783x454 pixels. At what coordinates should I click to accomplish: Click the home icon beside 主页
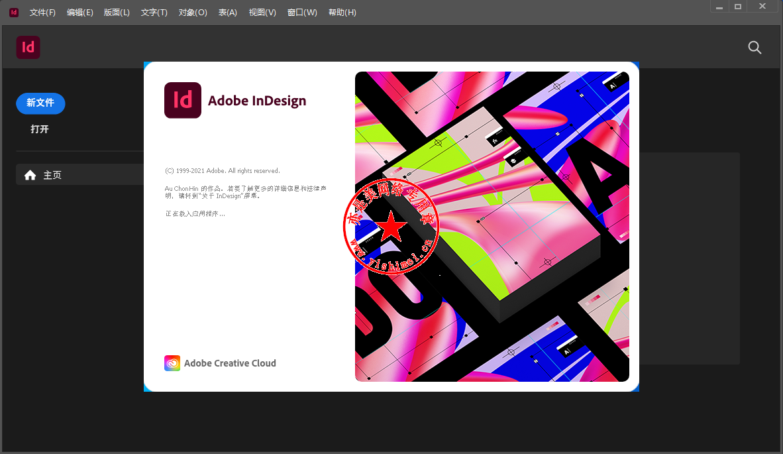point(30,175)
